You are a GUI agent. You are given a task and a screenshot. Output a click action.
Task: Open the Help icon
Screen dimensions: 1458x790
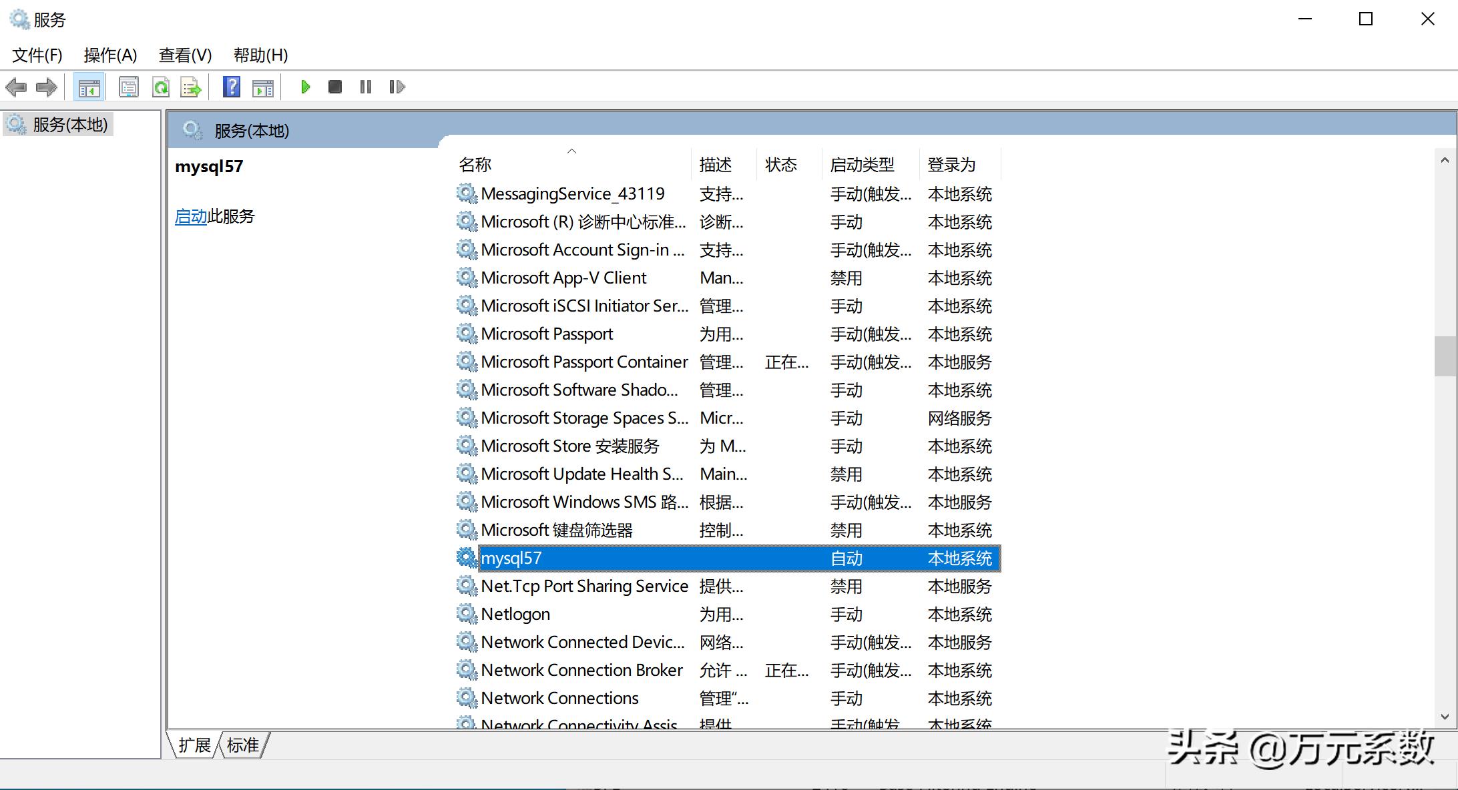pyautogui.click(x=230, y=87)
